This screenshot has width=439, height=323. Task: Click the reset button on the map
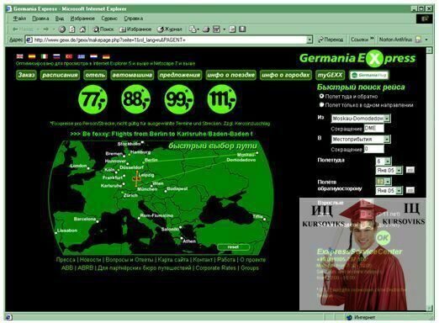click(233, 247)
